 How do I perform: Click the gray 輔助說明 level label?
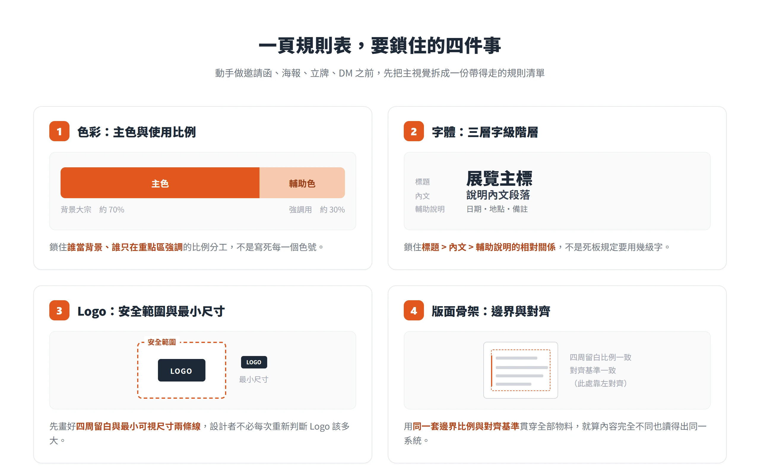point(430,209)
